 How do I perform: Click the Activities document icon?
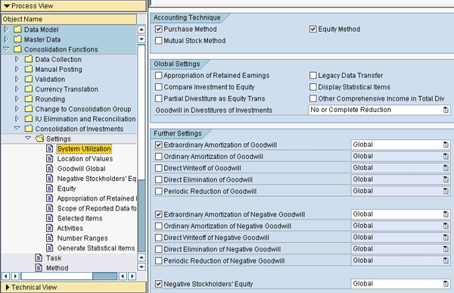point(50,228)
